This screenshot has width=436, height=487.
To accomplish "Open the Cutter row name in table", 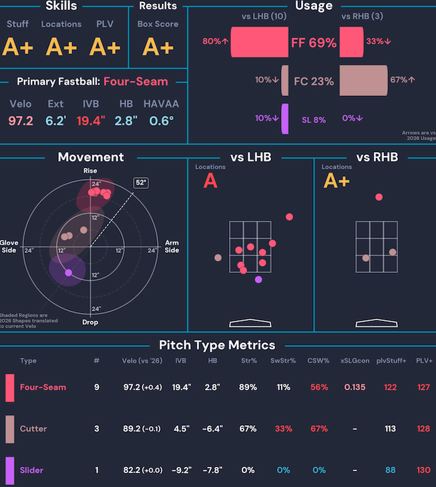I will 33,429.
